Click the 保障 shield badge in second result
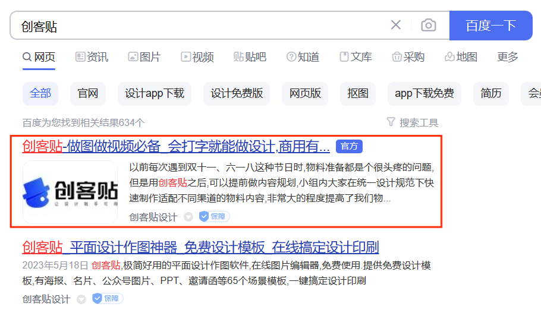 coord(108,298)
